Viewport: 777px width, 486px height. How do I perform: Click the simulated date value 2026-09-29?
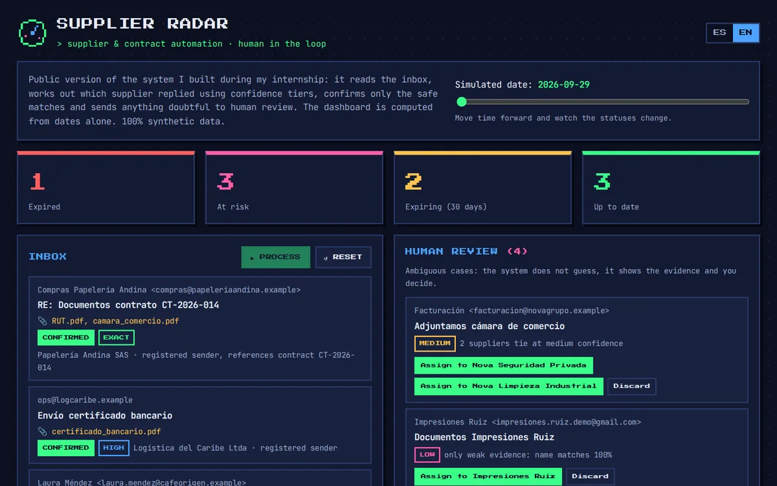pos(564,85)
